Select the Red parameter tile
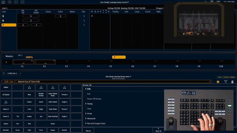This screenshot has height=133, width=237. 29,124
